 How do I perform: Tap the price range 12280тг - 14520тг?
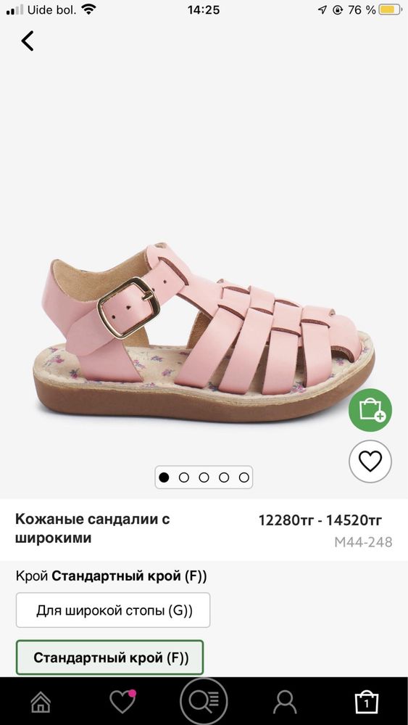(x=320, y=520)
